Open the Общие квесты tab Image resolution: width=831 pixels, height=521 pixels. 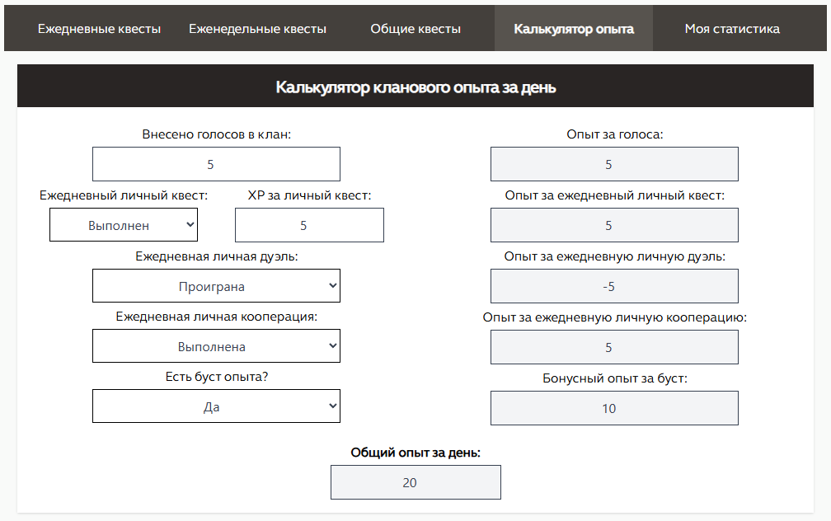415,29
